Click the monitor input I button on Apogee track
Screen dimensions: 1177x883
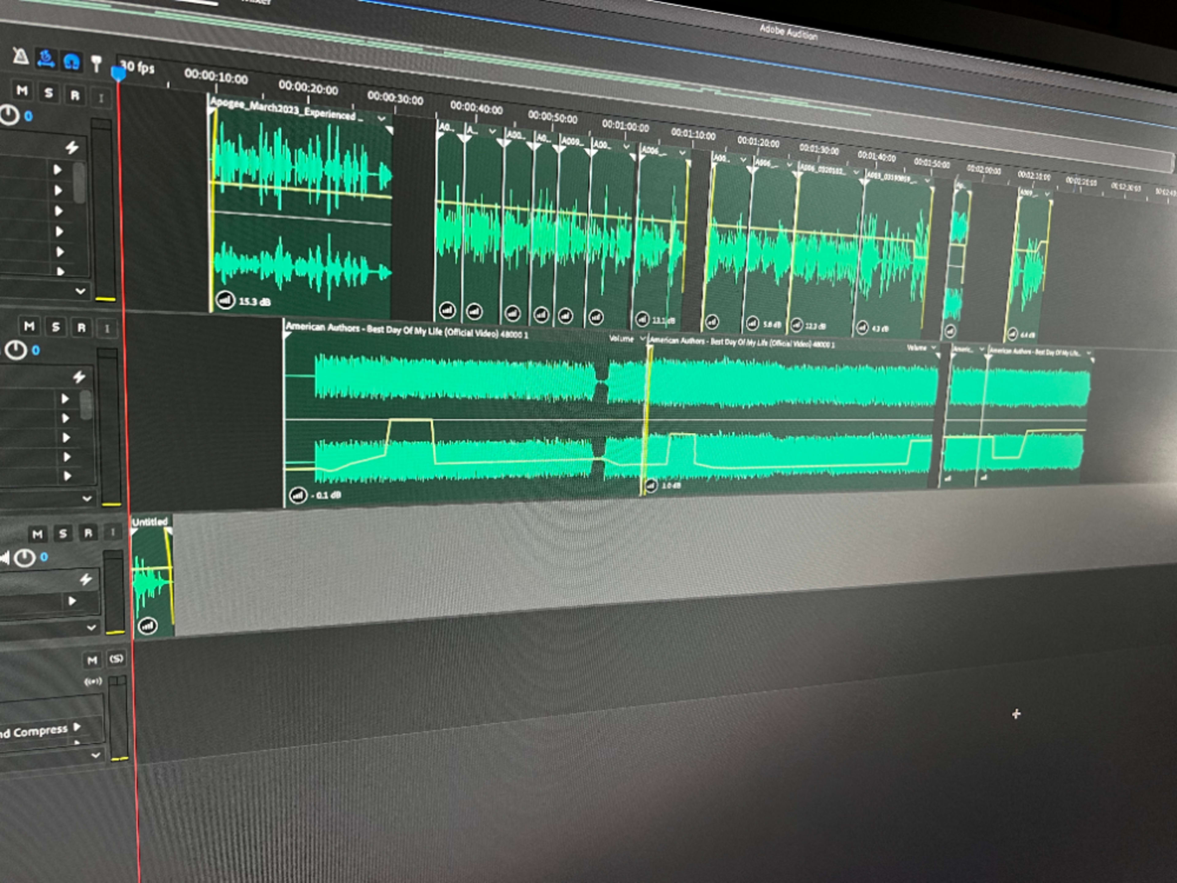coord(101,98)
